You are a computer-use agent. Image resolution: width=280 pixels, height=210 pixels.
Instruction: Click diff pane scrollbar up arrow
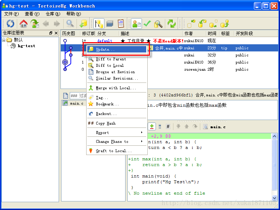click(x=274, y=136)
